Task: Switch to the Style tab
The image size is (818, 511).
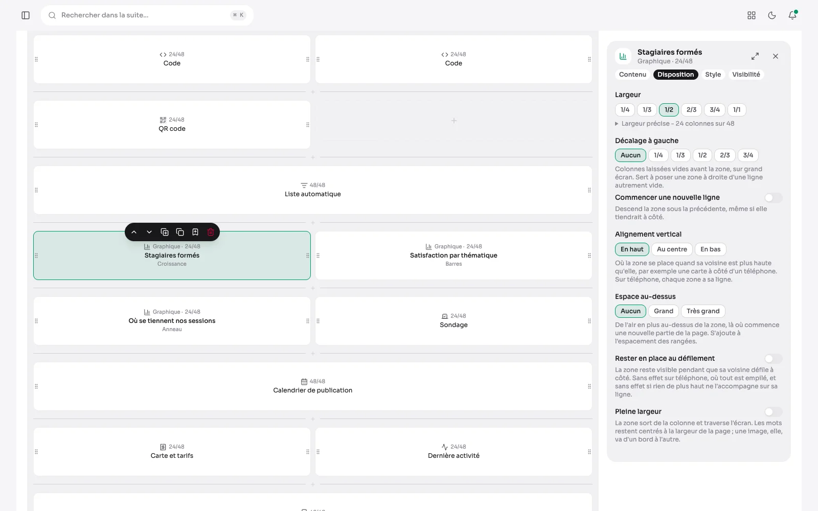Action: point(713,75)
